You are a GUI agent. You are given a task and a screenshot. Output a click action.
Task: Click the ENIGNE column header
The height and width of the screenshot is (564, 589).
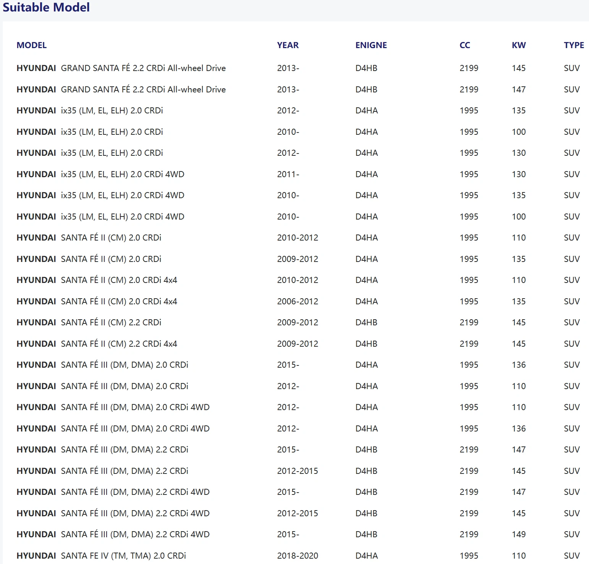coord(371,45)
